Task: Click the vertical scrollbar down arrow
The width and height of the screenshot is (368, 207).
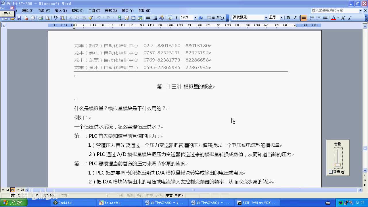Action: (365, 170)
